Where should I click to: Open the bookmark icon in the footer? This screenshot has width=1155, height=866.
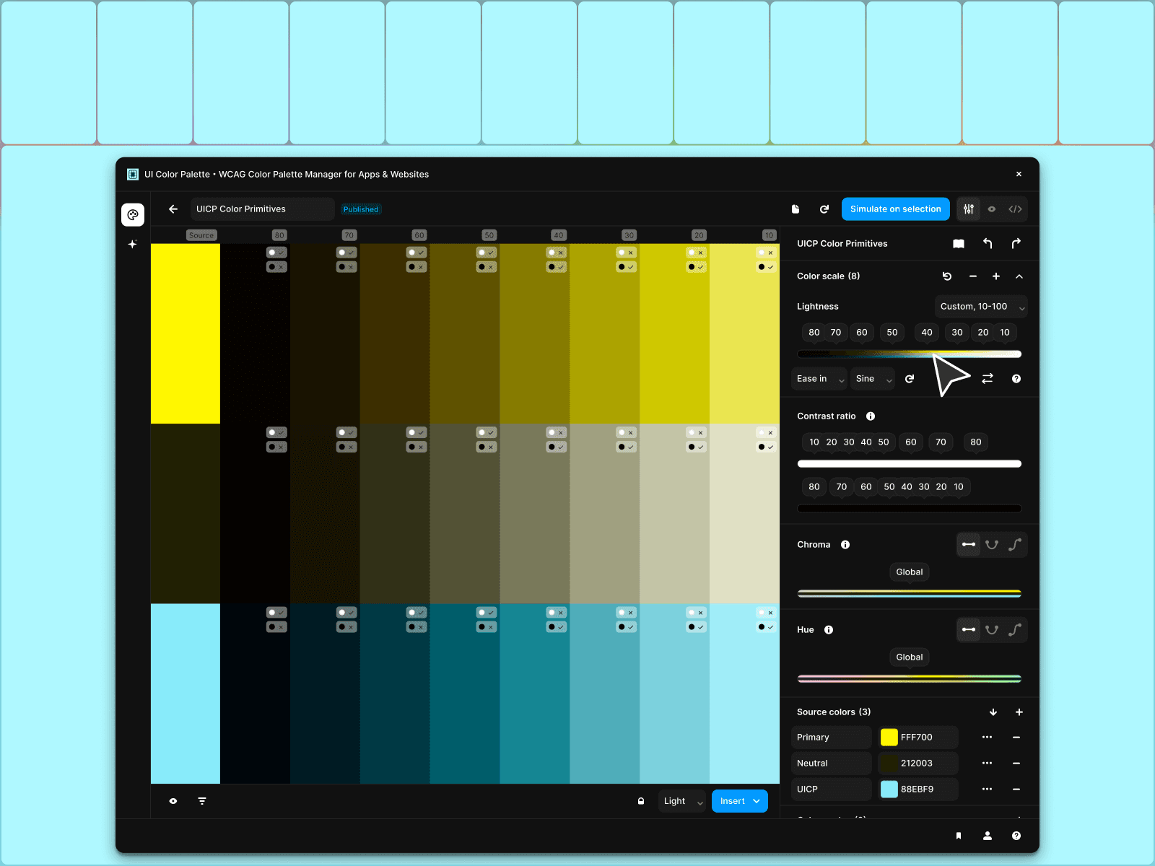959,836
